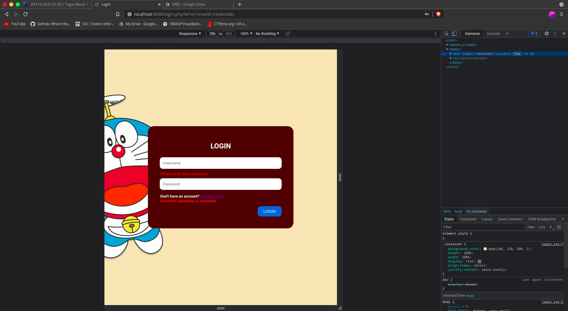Image resolution: width=568 pixels, height=311 pixels.
Task: Activate the inspect element picker tool
Action: pos(446,34)
